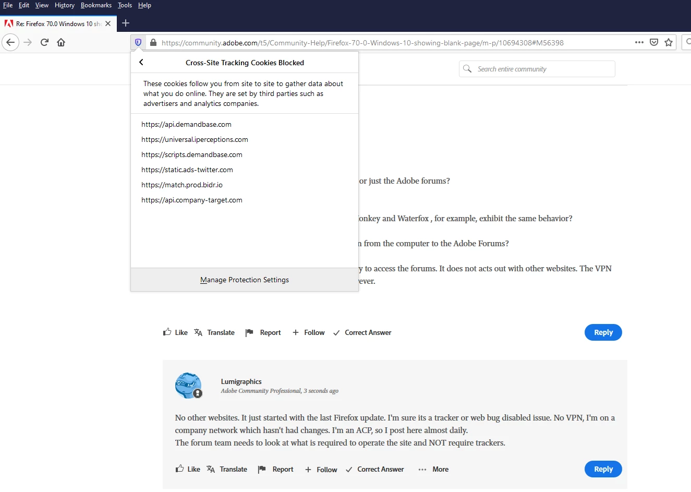The height and width of the screenshot is (492, 691).
Task: Click the Cross-Site Tracking Cookies Blocked heading
Action: coord(245,63)
